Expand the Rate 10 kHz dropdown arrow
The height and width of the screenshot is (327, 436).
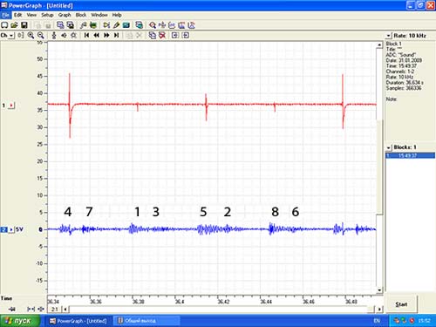click(389, 36)
